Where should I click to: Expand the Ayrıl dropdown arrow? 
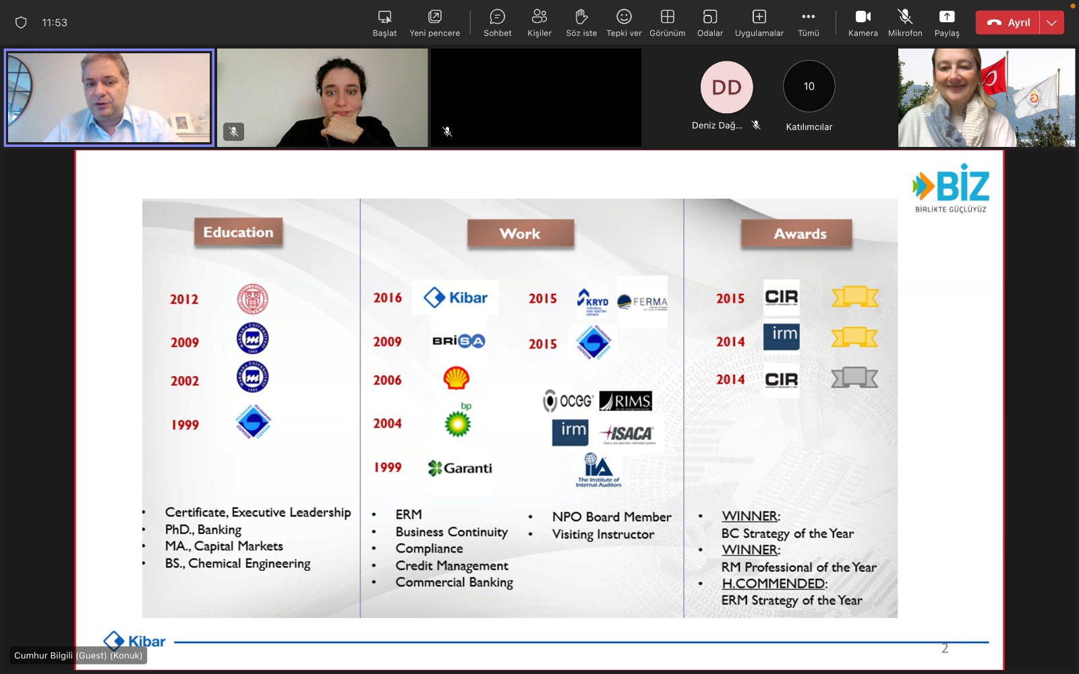pyautogui.click(x=1051, y=22)
